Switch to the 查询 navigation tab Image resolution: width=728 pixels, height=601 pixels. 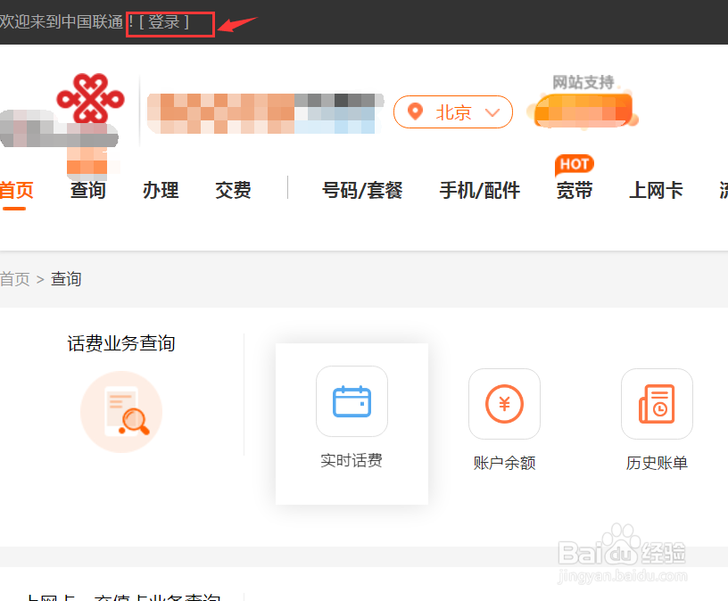coord(87,190)
